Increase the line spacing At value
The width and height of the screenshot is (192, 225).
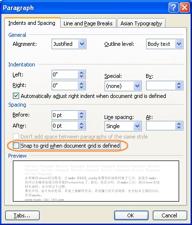coord(179,124)
